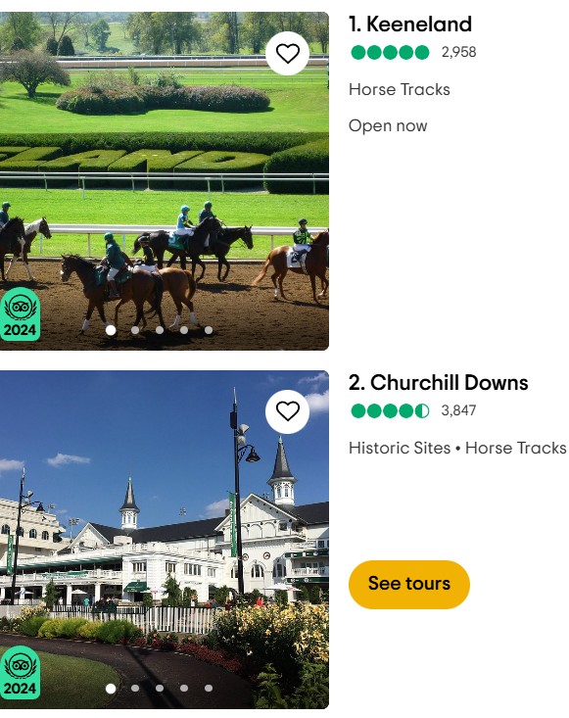Click Churchill Downs' four-and-a-half bubble rating

390,411
